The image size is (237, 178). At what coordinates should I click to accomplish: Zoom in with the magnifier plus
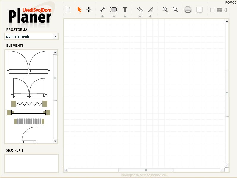165,9
